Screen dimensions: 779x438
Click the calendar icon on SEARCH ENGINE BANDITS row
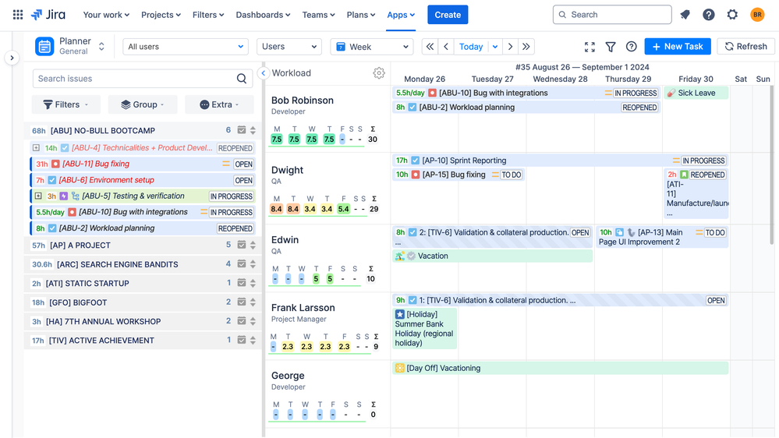tap(242, 264)
